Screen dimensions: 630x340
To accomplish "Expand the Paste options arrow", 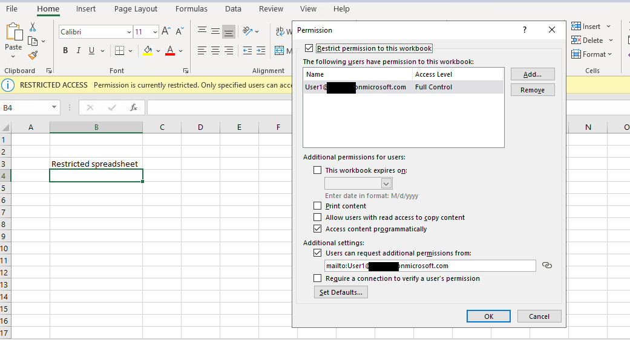I will [13, 57].
